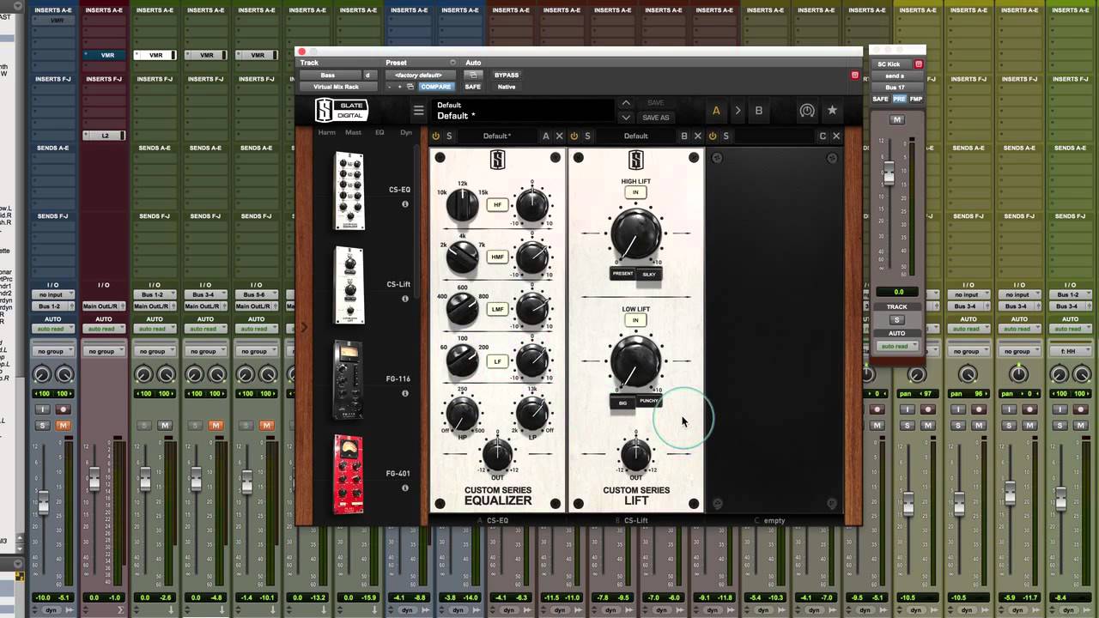
Task: Select the Harm module category tab
Action: pyautogui.click(x=327, y=133)
